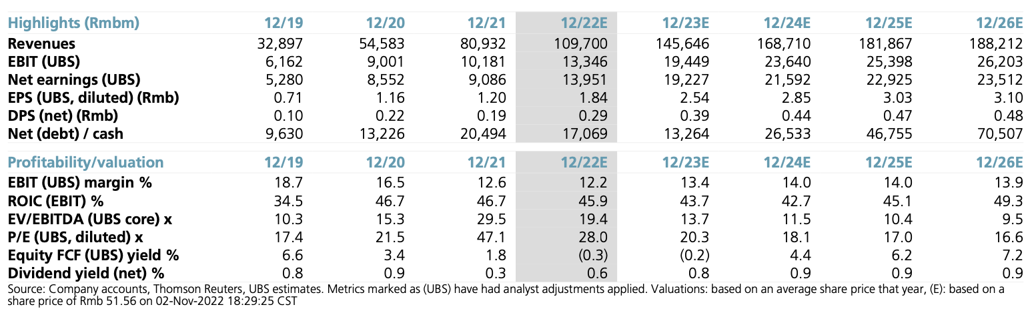
Task: Select the 29.5 EV/EBITDA value
Action: 493,219
